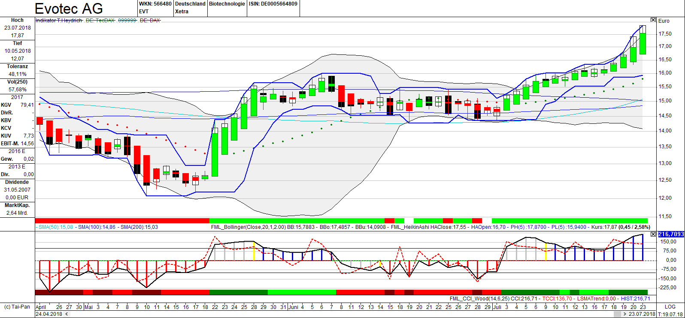The image size is (685, 318).
Task: Click the scrollbar left arrow beside 24.04.2018
Action: coord(67,314)
